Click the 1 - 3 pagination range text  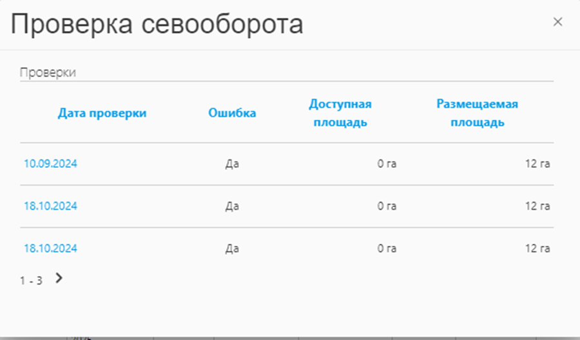[x=31, y=281]
